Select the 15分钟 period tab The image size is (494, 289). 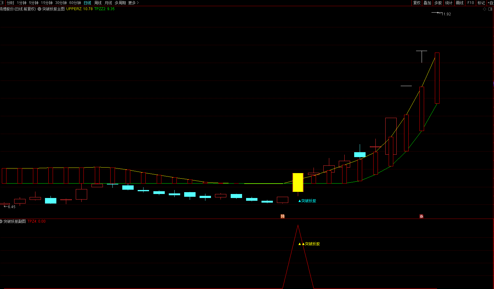pyautogui.click(x=47, y=3)
